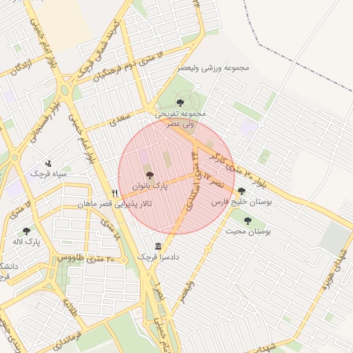Select the courthouse icon above دادسرا قرچک
Viewport: 353px width, 353px height.
pos(158,246)
